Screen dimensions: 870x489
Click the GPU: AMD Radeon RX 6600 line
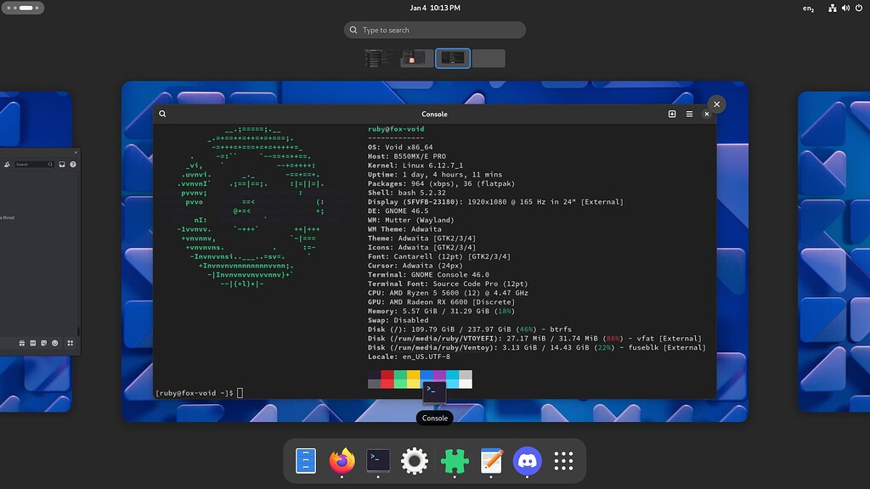441,301
